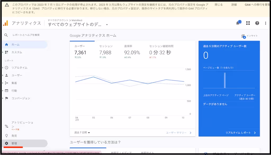Click the レポートとヘルプを検索 search field
Screen dimensions: 271x155
(x=26, y=35)
